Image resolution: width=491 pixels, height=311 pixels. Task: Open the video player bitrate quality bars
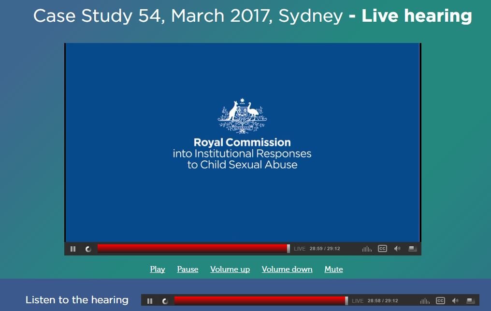pyautogui.click(x=367, y=249)
